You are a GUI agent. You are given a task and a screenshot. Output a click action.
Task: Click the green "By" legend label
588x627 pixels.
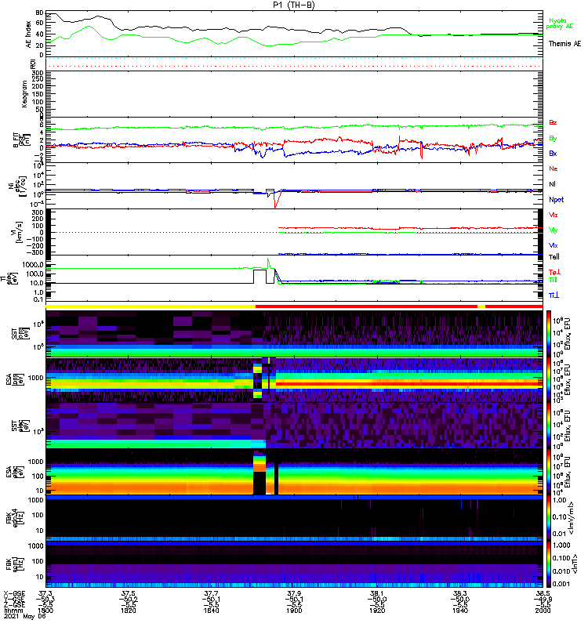[553, 138]
